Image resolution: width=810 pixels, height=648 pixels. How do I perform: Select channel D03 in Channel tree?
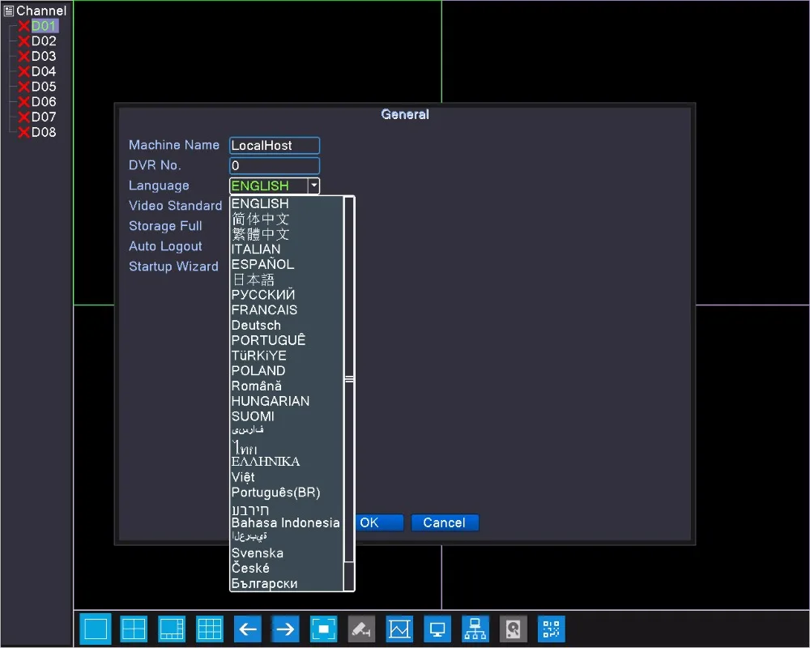coord(44,57)
